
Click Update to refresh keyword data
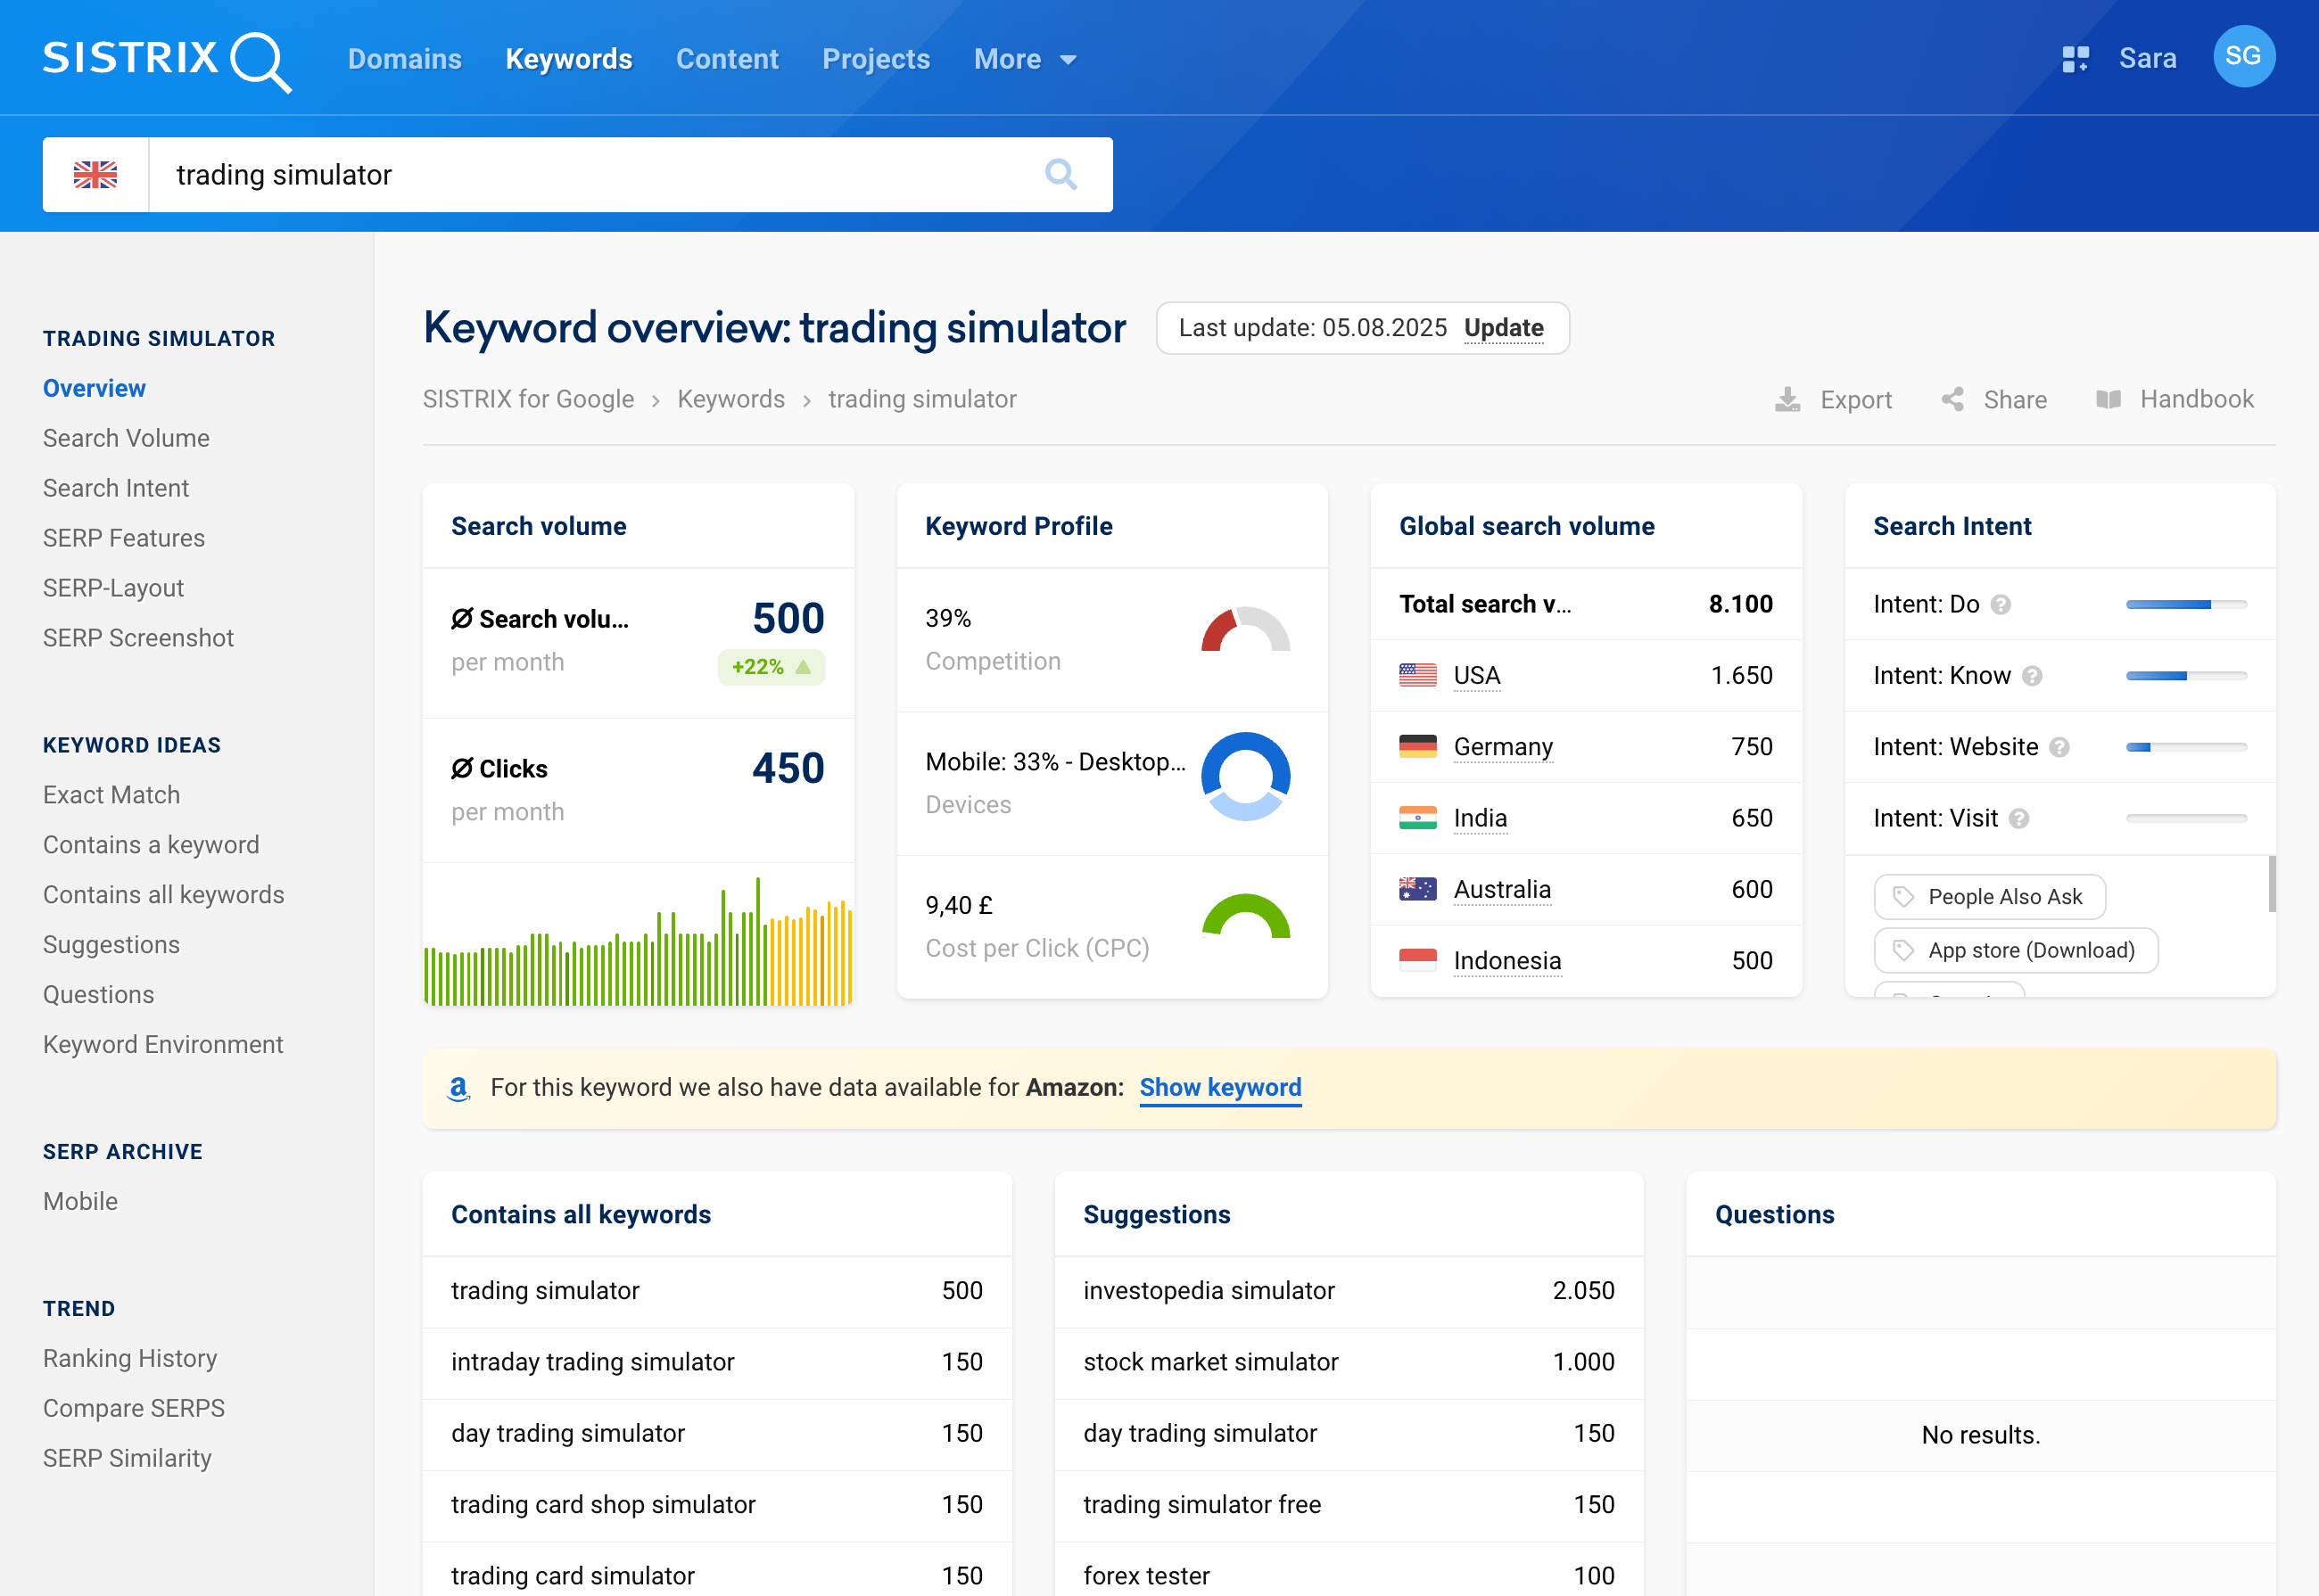[1506, 328]
